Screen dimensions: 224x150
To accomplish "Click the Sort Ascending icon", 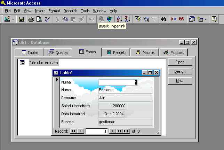I will (119, 19).
